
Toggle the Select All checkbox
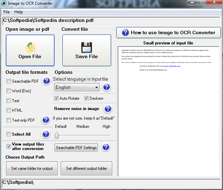click(9, 134)
